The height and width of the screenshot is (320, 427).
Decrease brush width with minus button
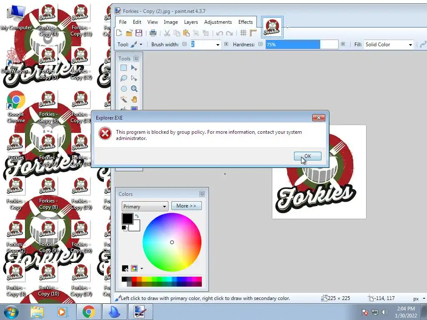click(x=184, y=44)
